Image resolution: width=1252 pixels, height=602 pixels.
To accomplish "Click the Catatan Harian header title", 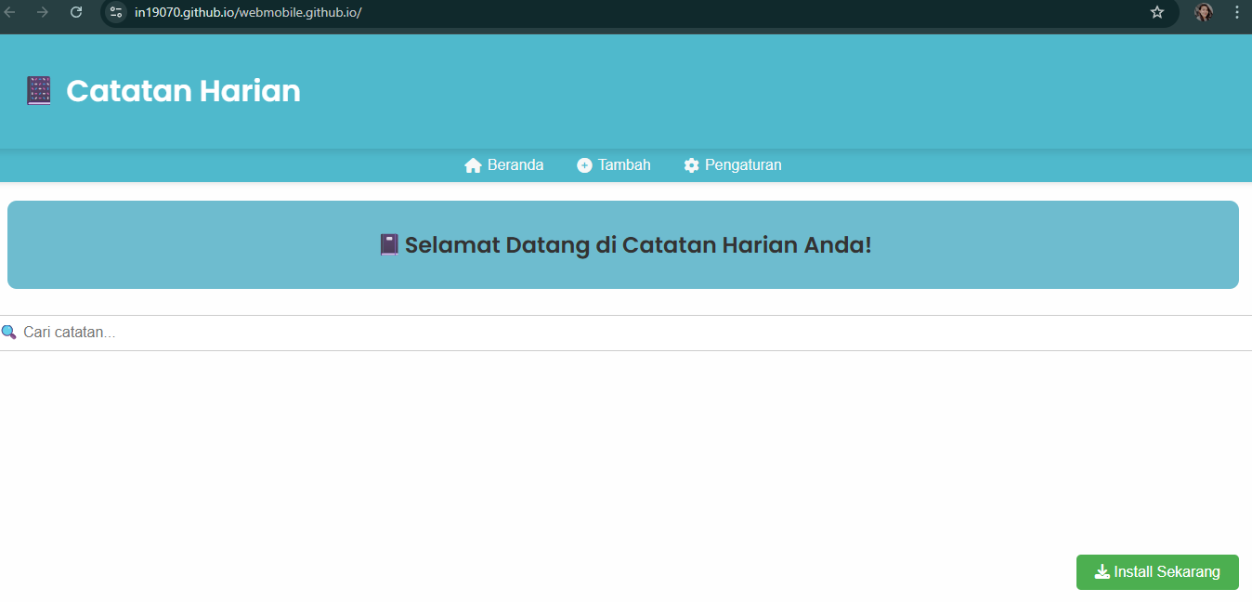I will tap(183, 91).
